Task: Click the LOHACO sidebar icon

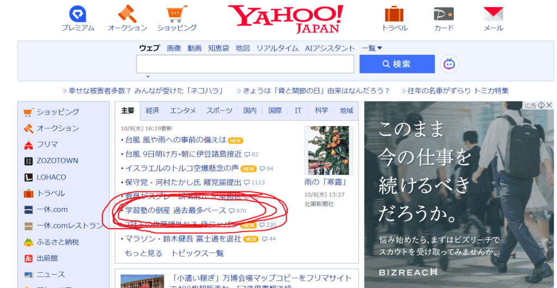Action: pyautogui.click(x=29, y=177)
